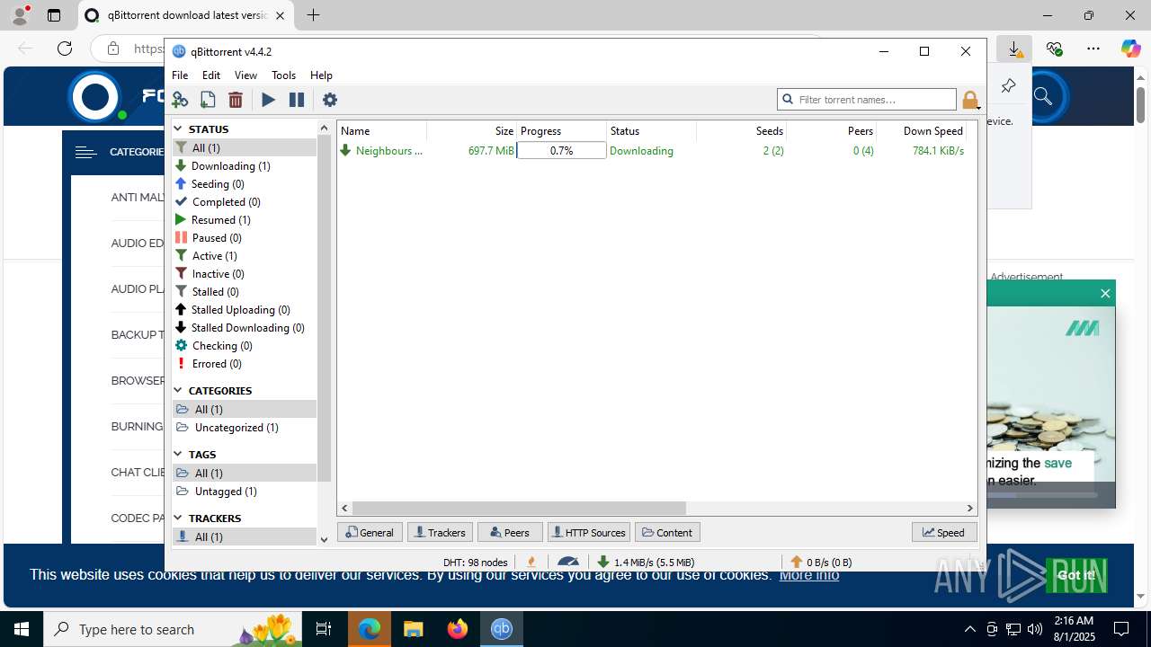Open the Help menu
The image size is (1151, 647).
[x=321, y=75]
